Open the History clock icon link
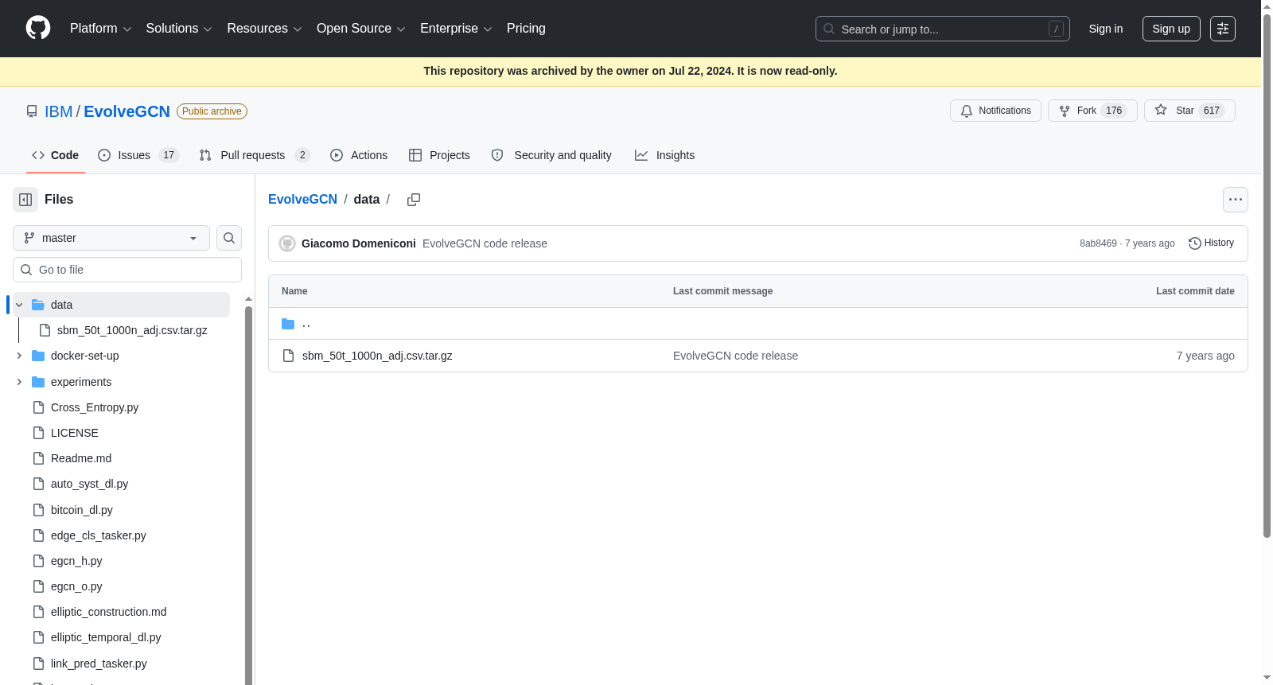This screenshot has width=1273, height=685. [x=1211, y=243]
